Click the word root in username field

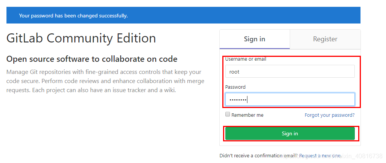click(234, 72)
